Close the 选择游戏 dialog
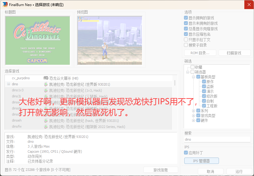Image resolution: width=254 pixels, height=176 pixels. tap(249, 5)
